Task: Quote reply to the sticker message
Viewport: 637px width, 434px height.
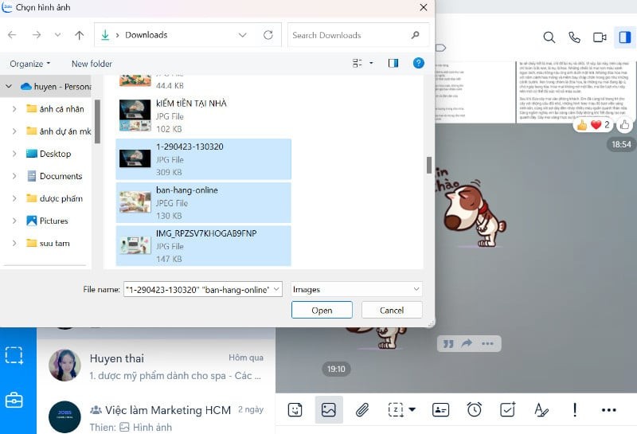Action: (x=448, y=344)
